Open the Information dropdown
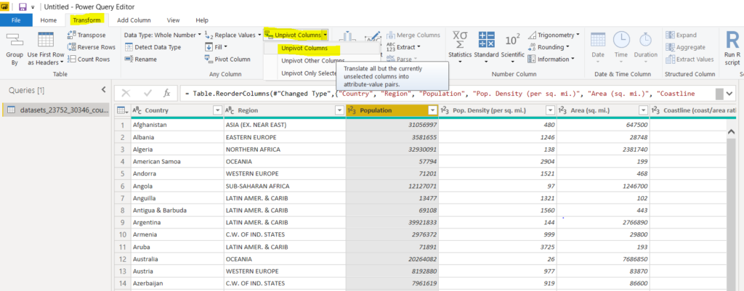Screen dimensions: 744x291 pos(551,60)
